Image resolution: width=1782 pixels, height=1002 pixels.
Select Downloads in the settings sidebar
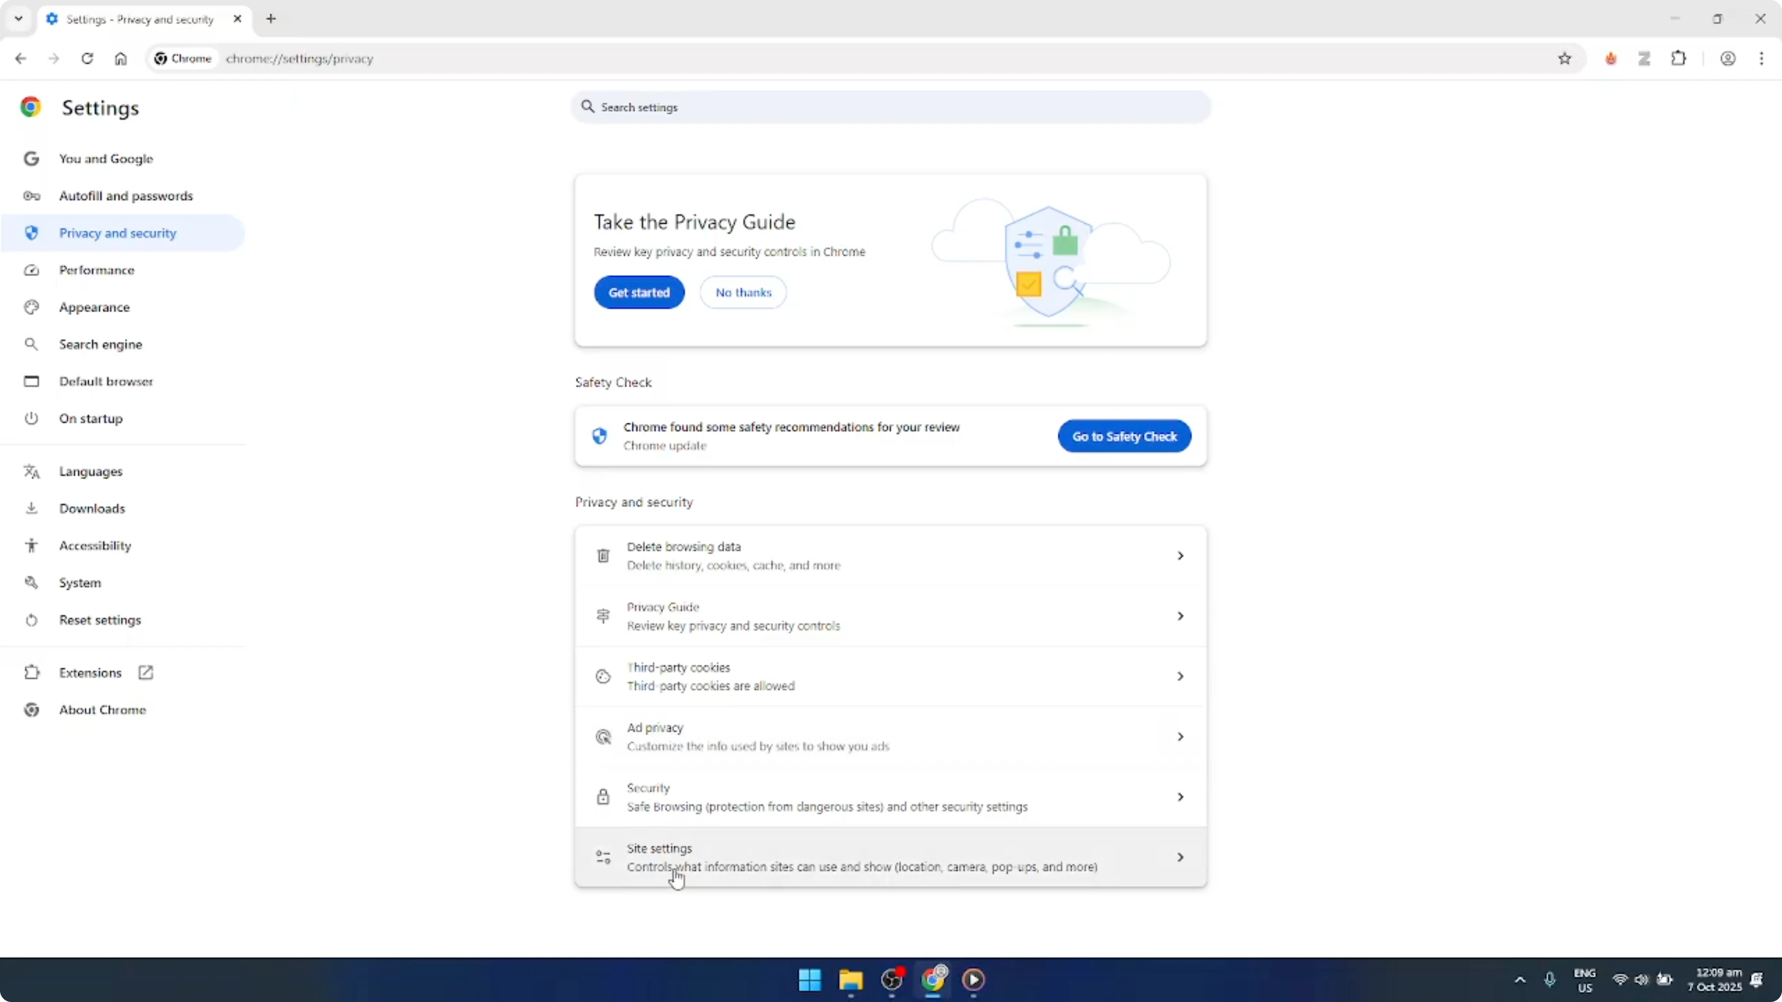(92, 508)
